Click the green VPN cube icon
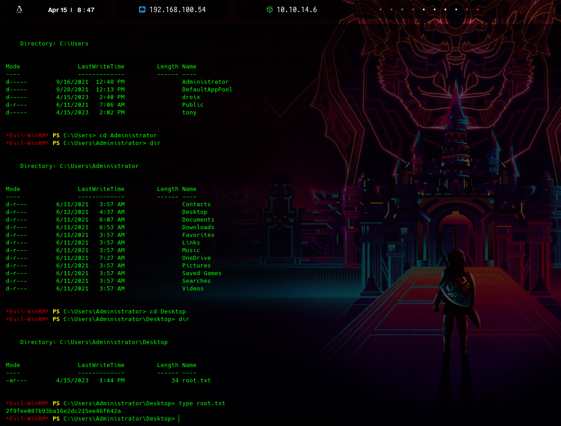 coord(269,9)
